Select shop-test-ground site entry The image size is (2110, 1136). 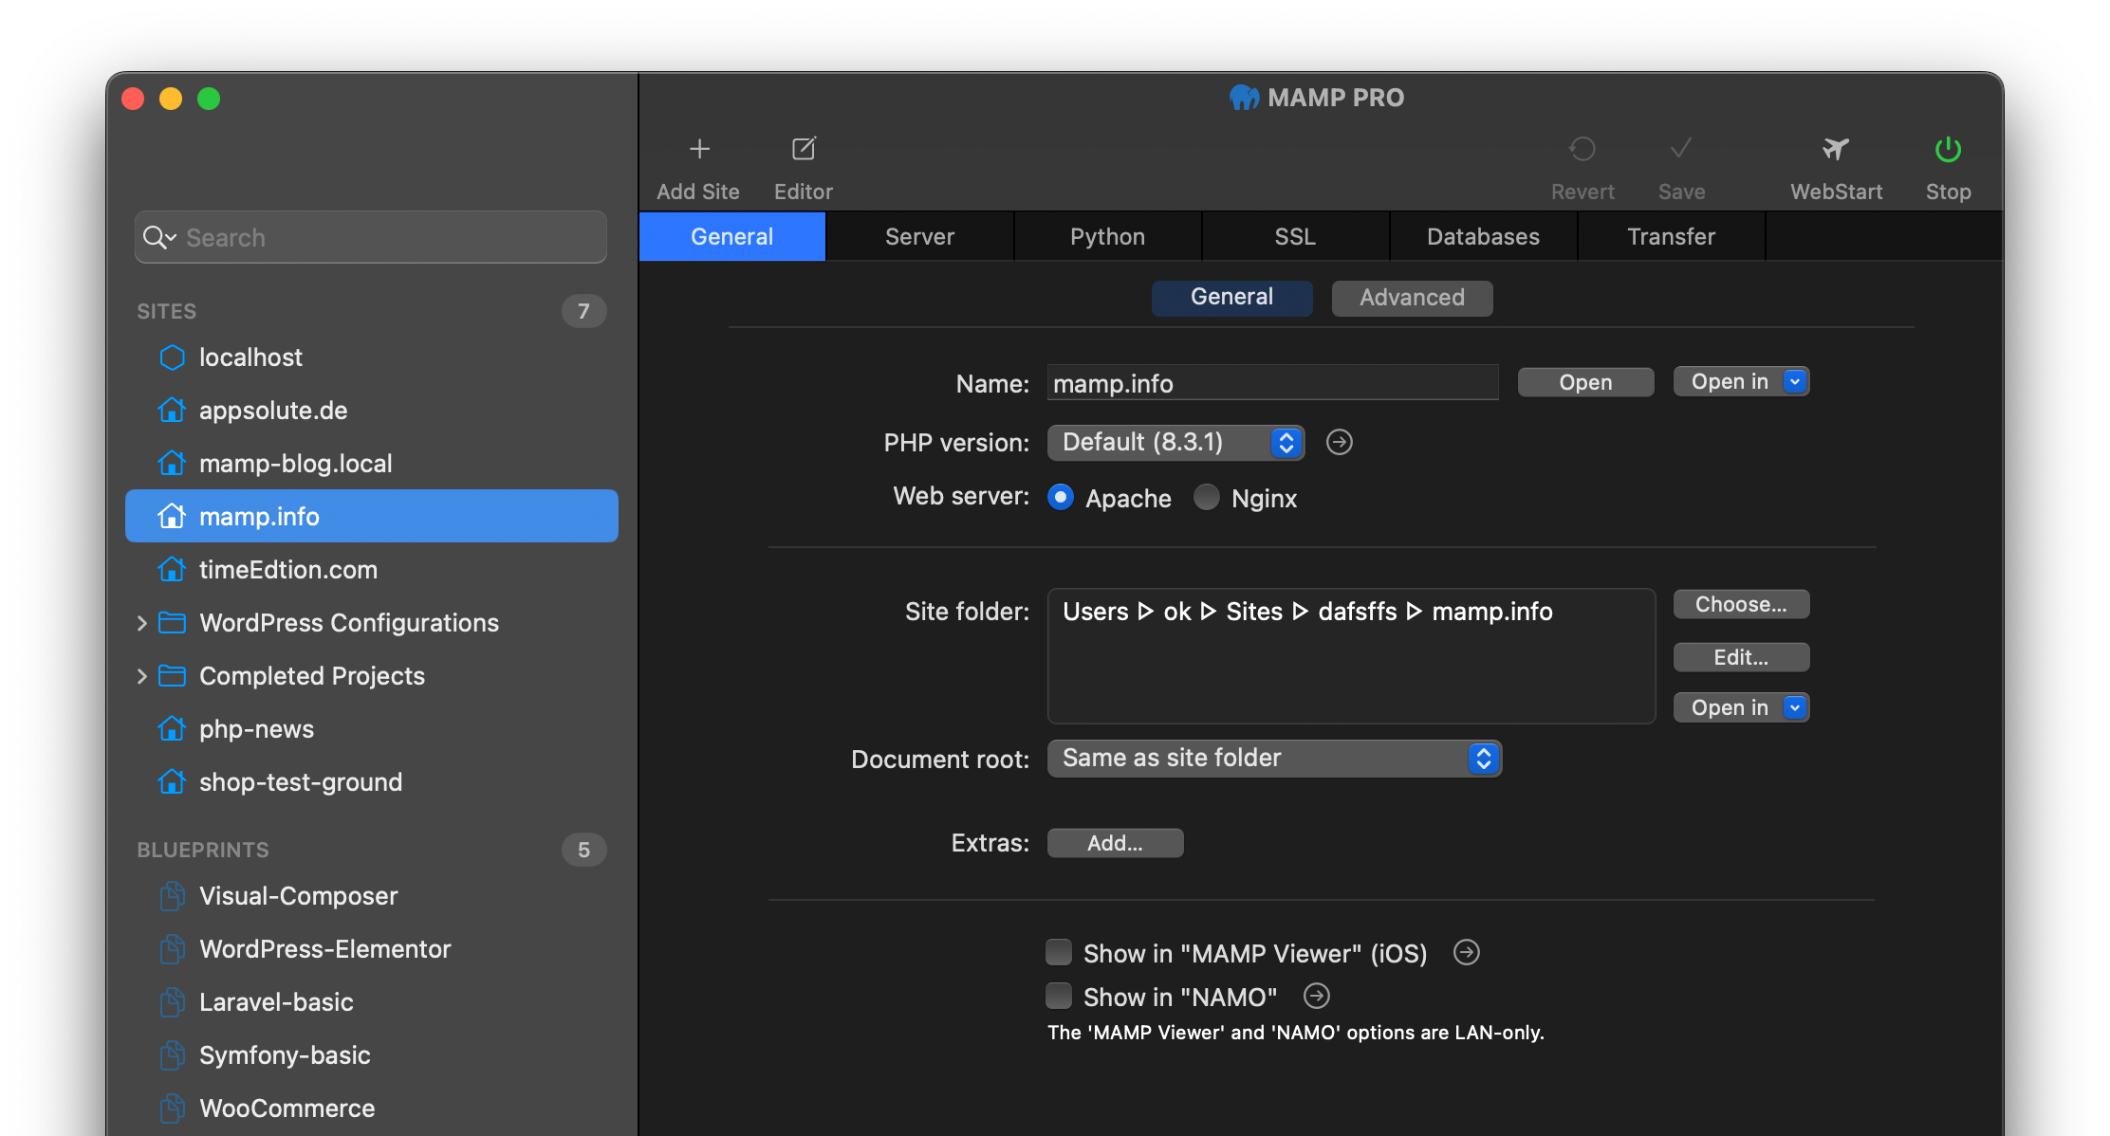pos(372,782)
